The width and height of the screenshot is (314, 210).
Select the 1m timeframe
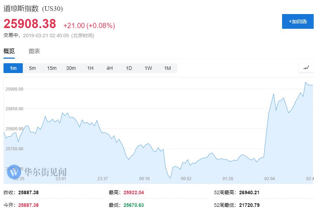click(13, 68)
